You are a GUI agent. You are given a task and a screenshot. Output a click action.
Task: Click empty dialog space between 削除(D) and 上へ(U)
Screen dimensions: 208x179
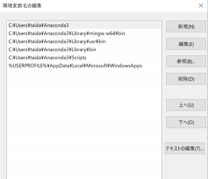(x=186, y=92)
